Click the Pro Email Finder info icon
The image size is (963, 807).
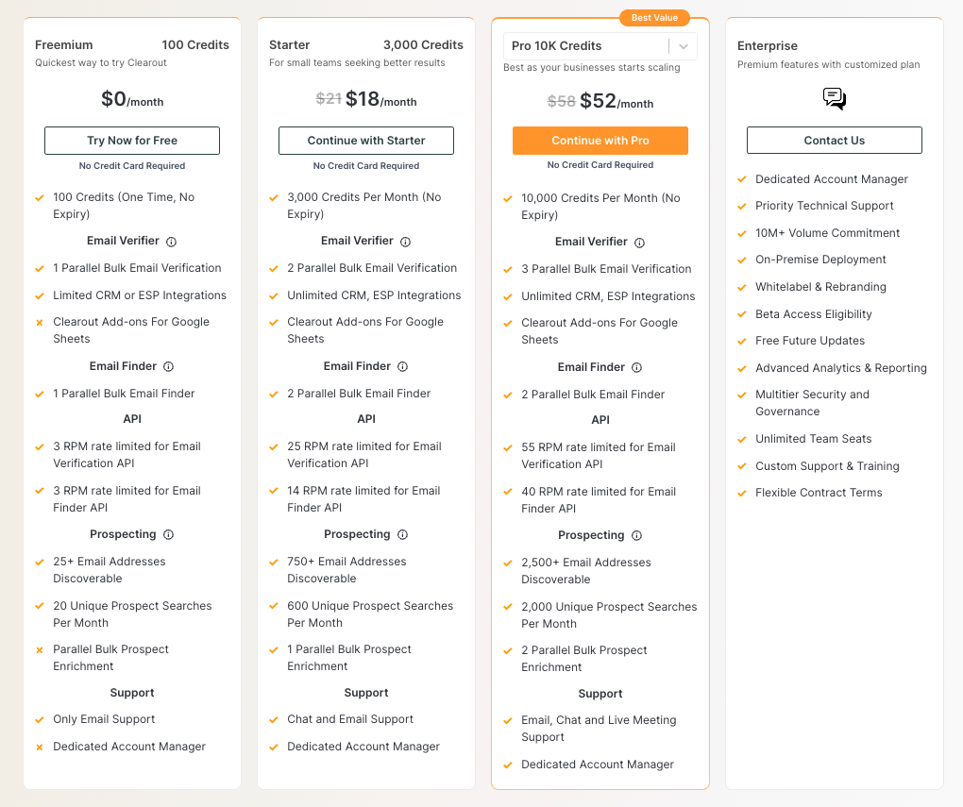[x=637, y=368]
